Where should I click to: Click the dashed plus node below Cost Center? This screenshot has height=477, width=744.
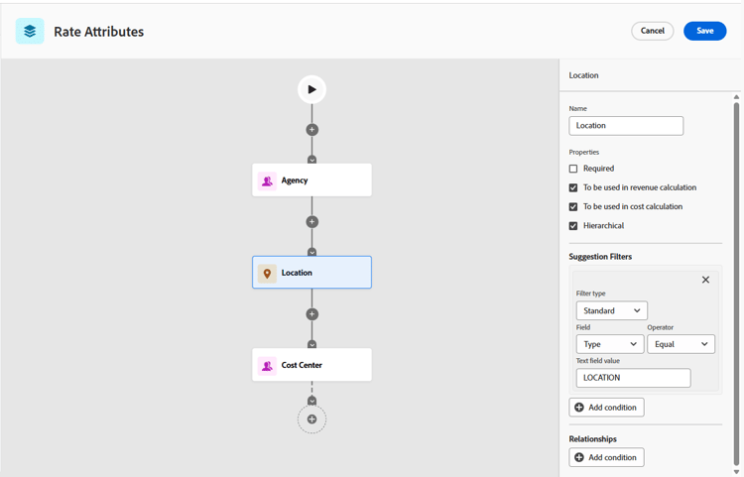pyautogui.click(x=311, y=419)
